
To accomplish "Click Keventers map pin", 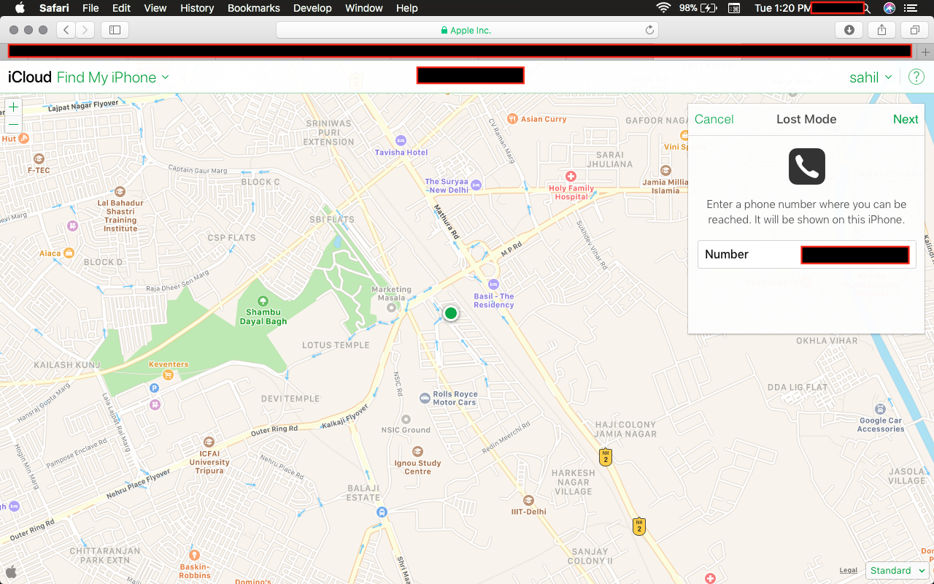I will [168, 374].
